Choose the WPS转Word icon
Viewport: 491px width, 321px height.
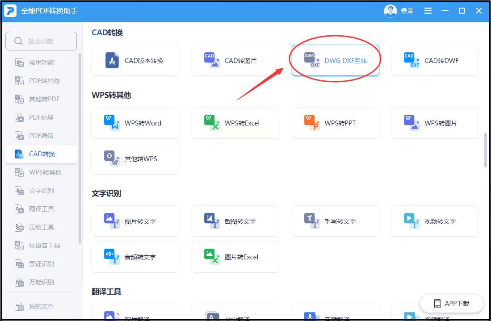tap(112, 123)
